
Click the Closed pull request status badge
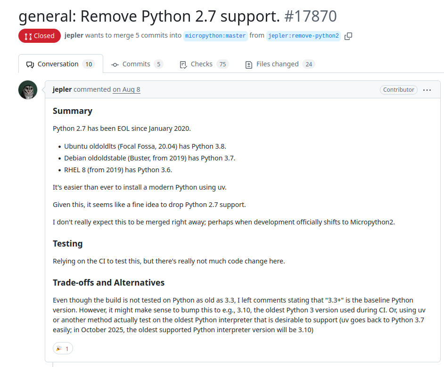click(x=40, y=36)
